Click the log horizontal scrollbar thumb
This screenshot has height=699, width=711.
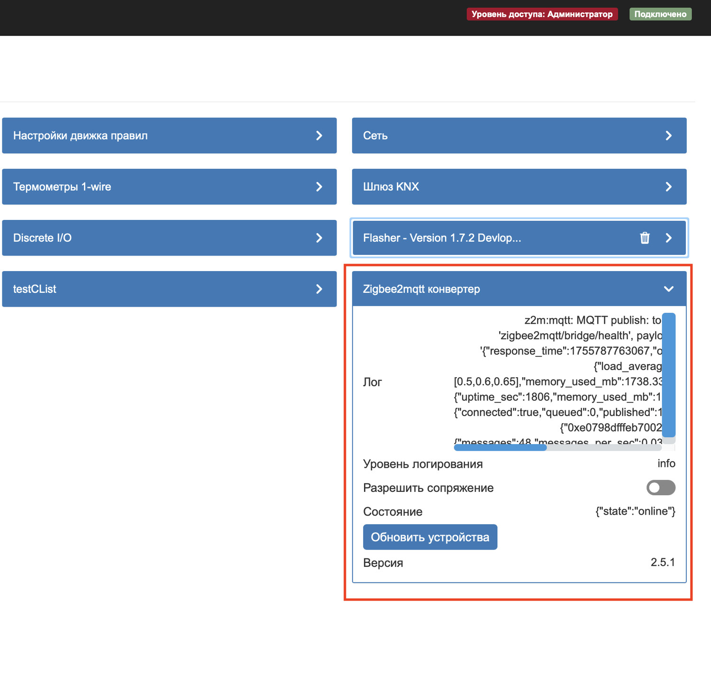click(x=500, y=447)
